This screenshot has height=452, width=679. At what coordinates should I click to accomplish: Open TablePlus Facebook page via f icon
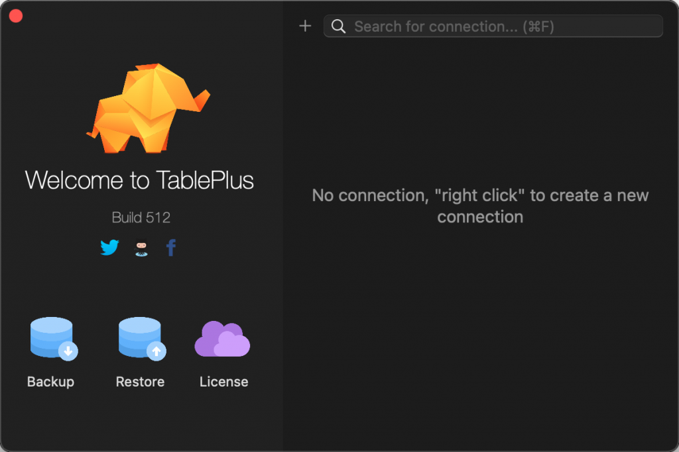[170, 247]
